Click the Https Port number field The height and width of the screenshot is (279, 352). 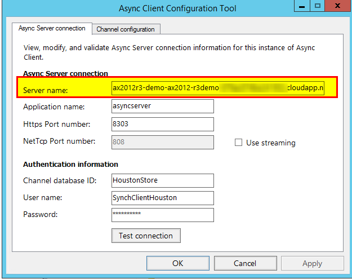163,125
